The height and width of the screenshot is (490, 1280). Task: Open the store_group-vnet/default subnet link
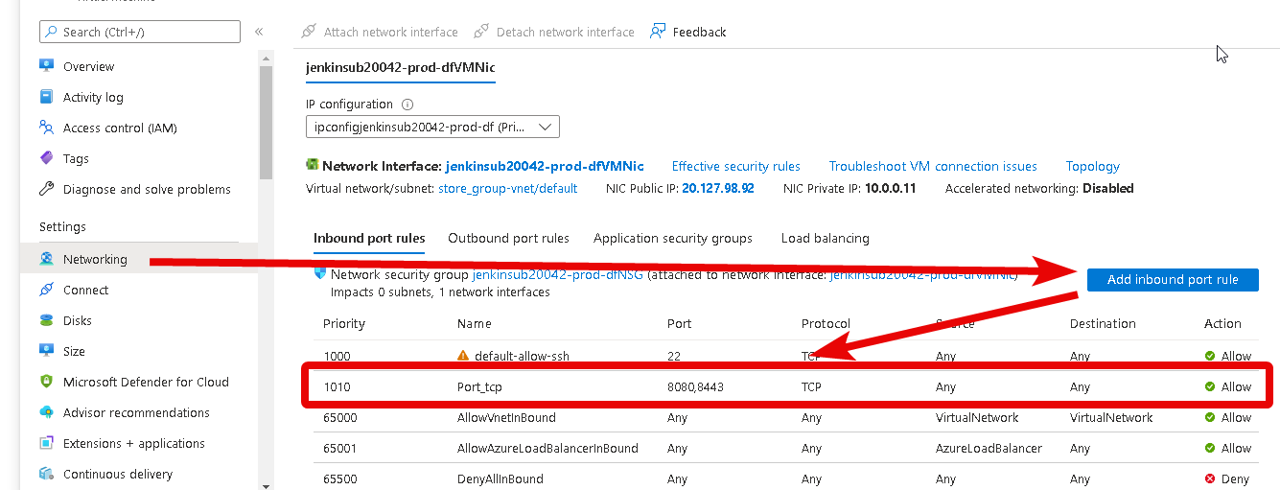tap(507, 188)
